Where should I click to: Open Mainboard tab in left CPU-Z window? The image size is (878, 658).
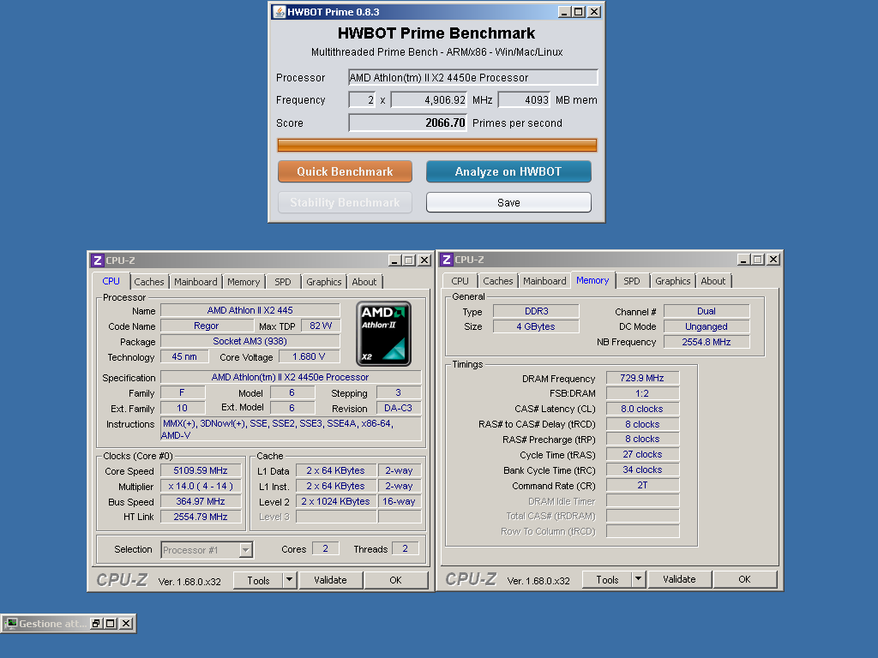(195, 282)
